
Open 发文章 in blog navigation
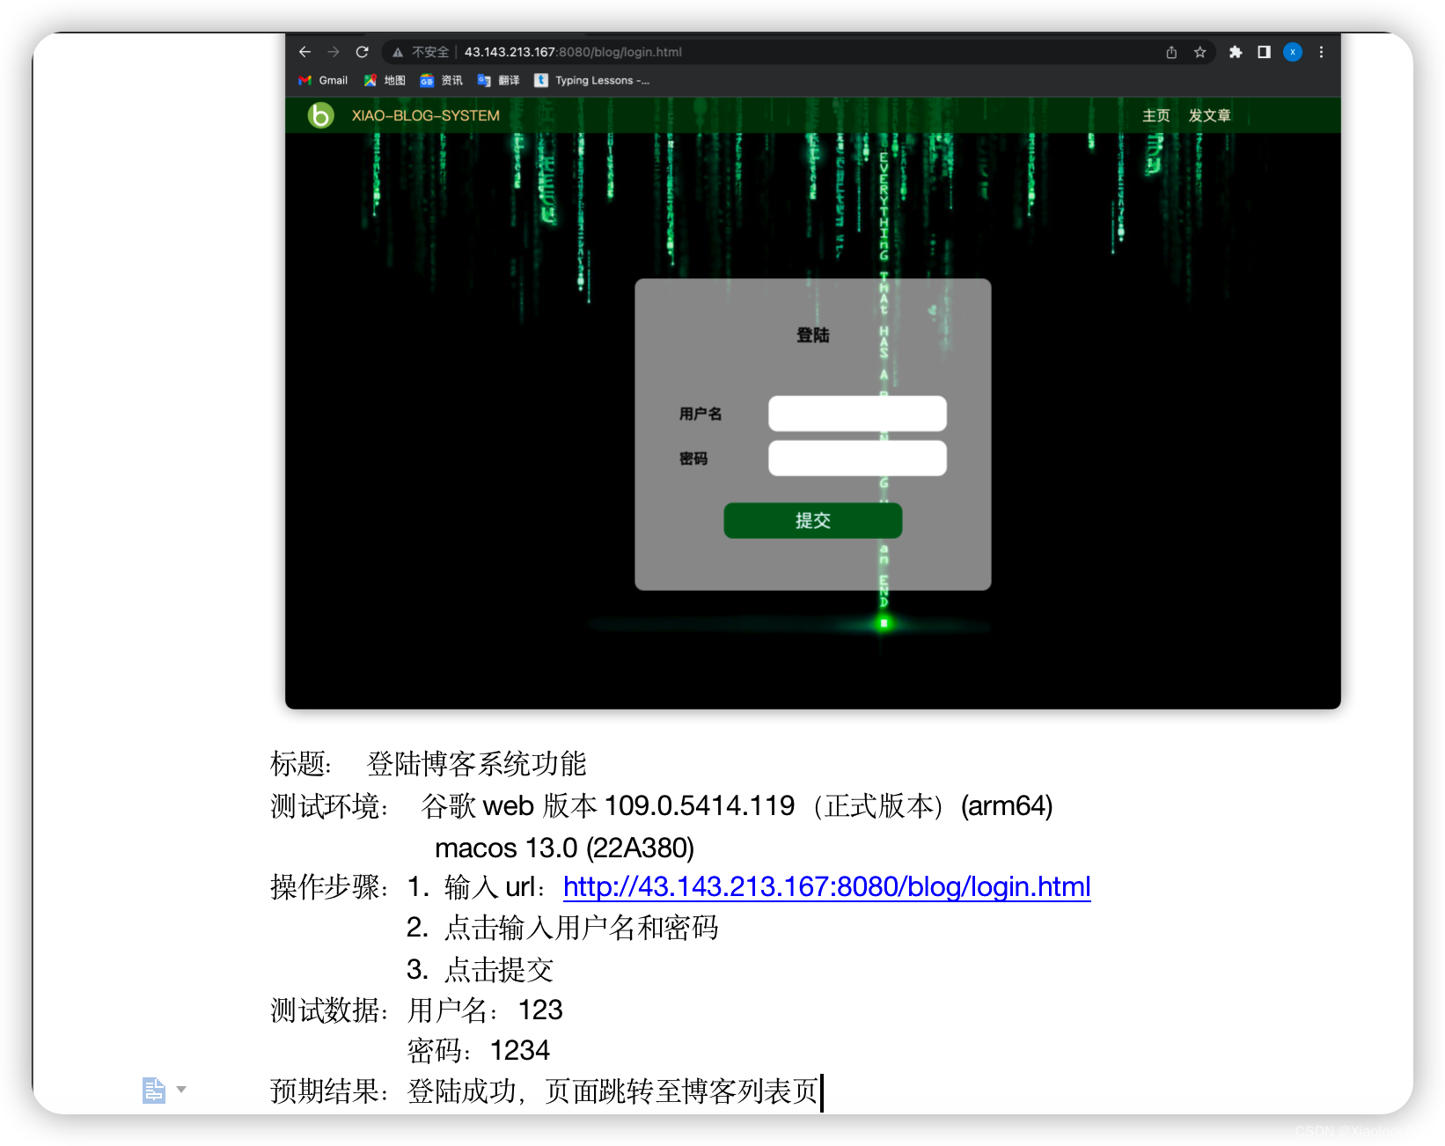[1209, 115]
